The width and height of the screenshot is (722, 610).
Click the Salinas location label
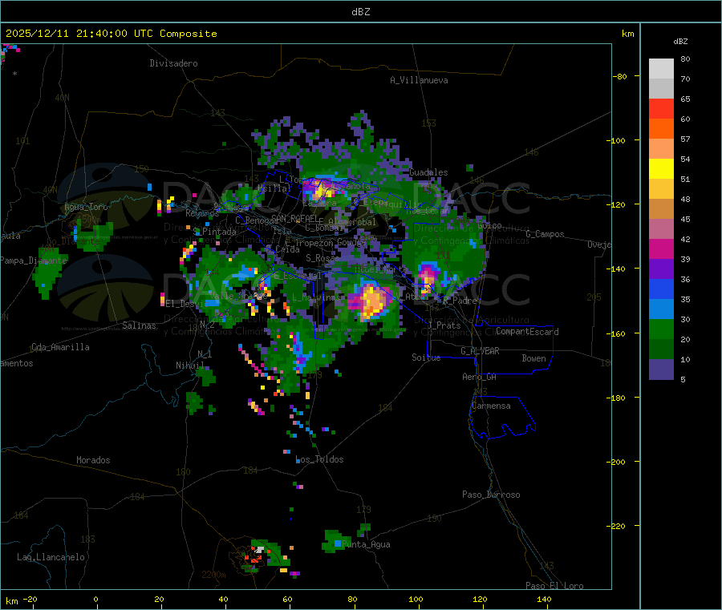pyautogui.click(x=139, y=325)
